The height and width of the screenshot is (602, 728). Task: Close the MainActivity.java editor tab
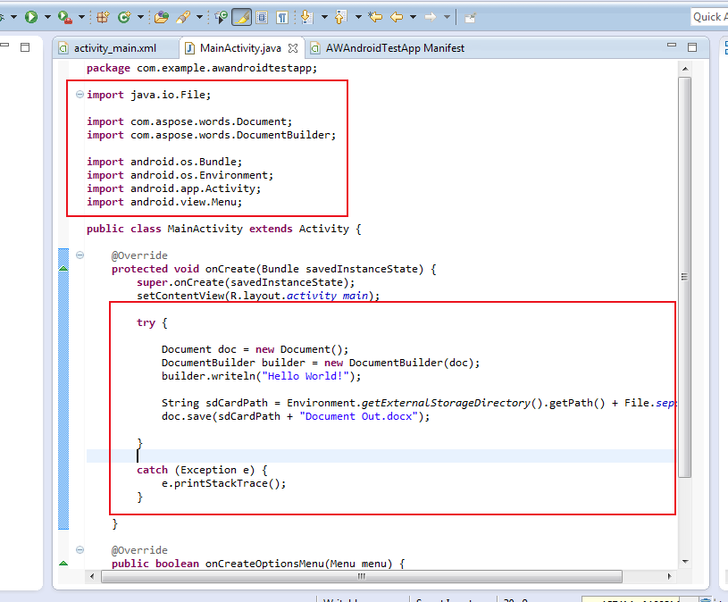point(293,48)
